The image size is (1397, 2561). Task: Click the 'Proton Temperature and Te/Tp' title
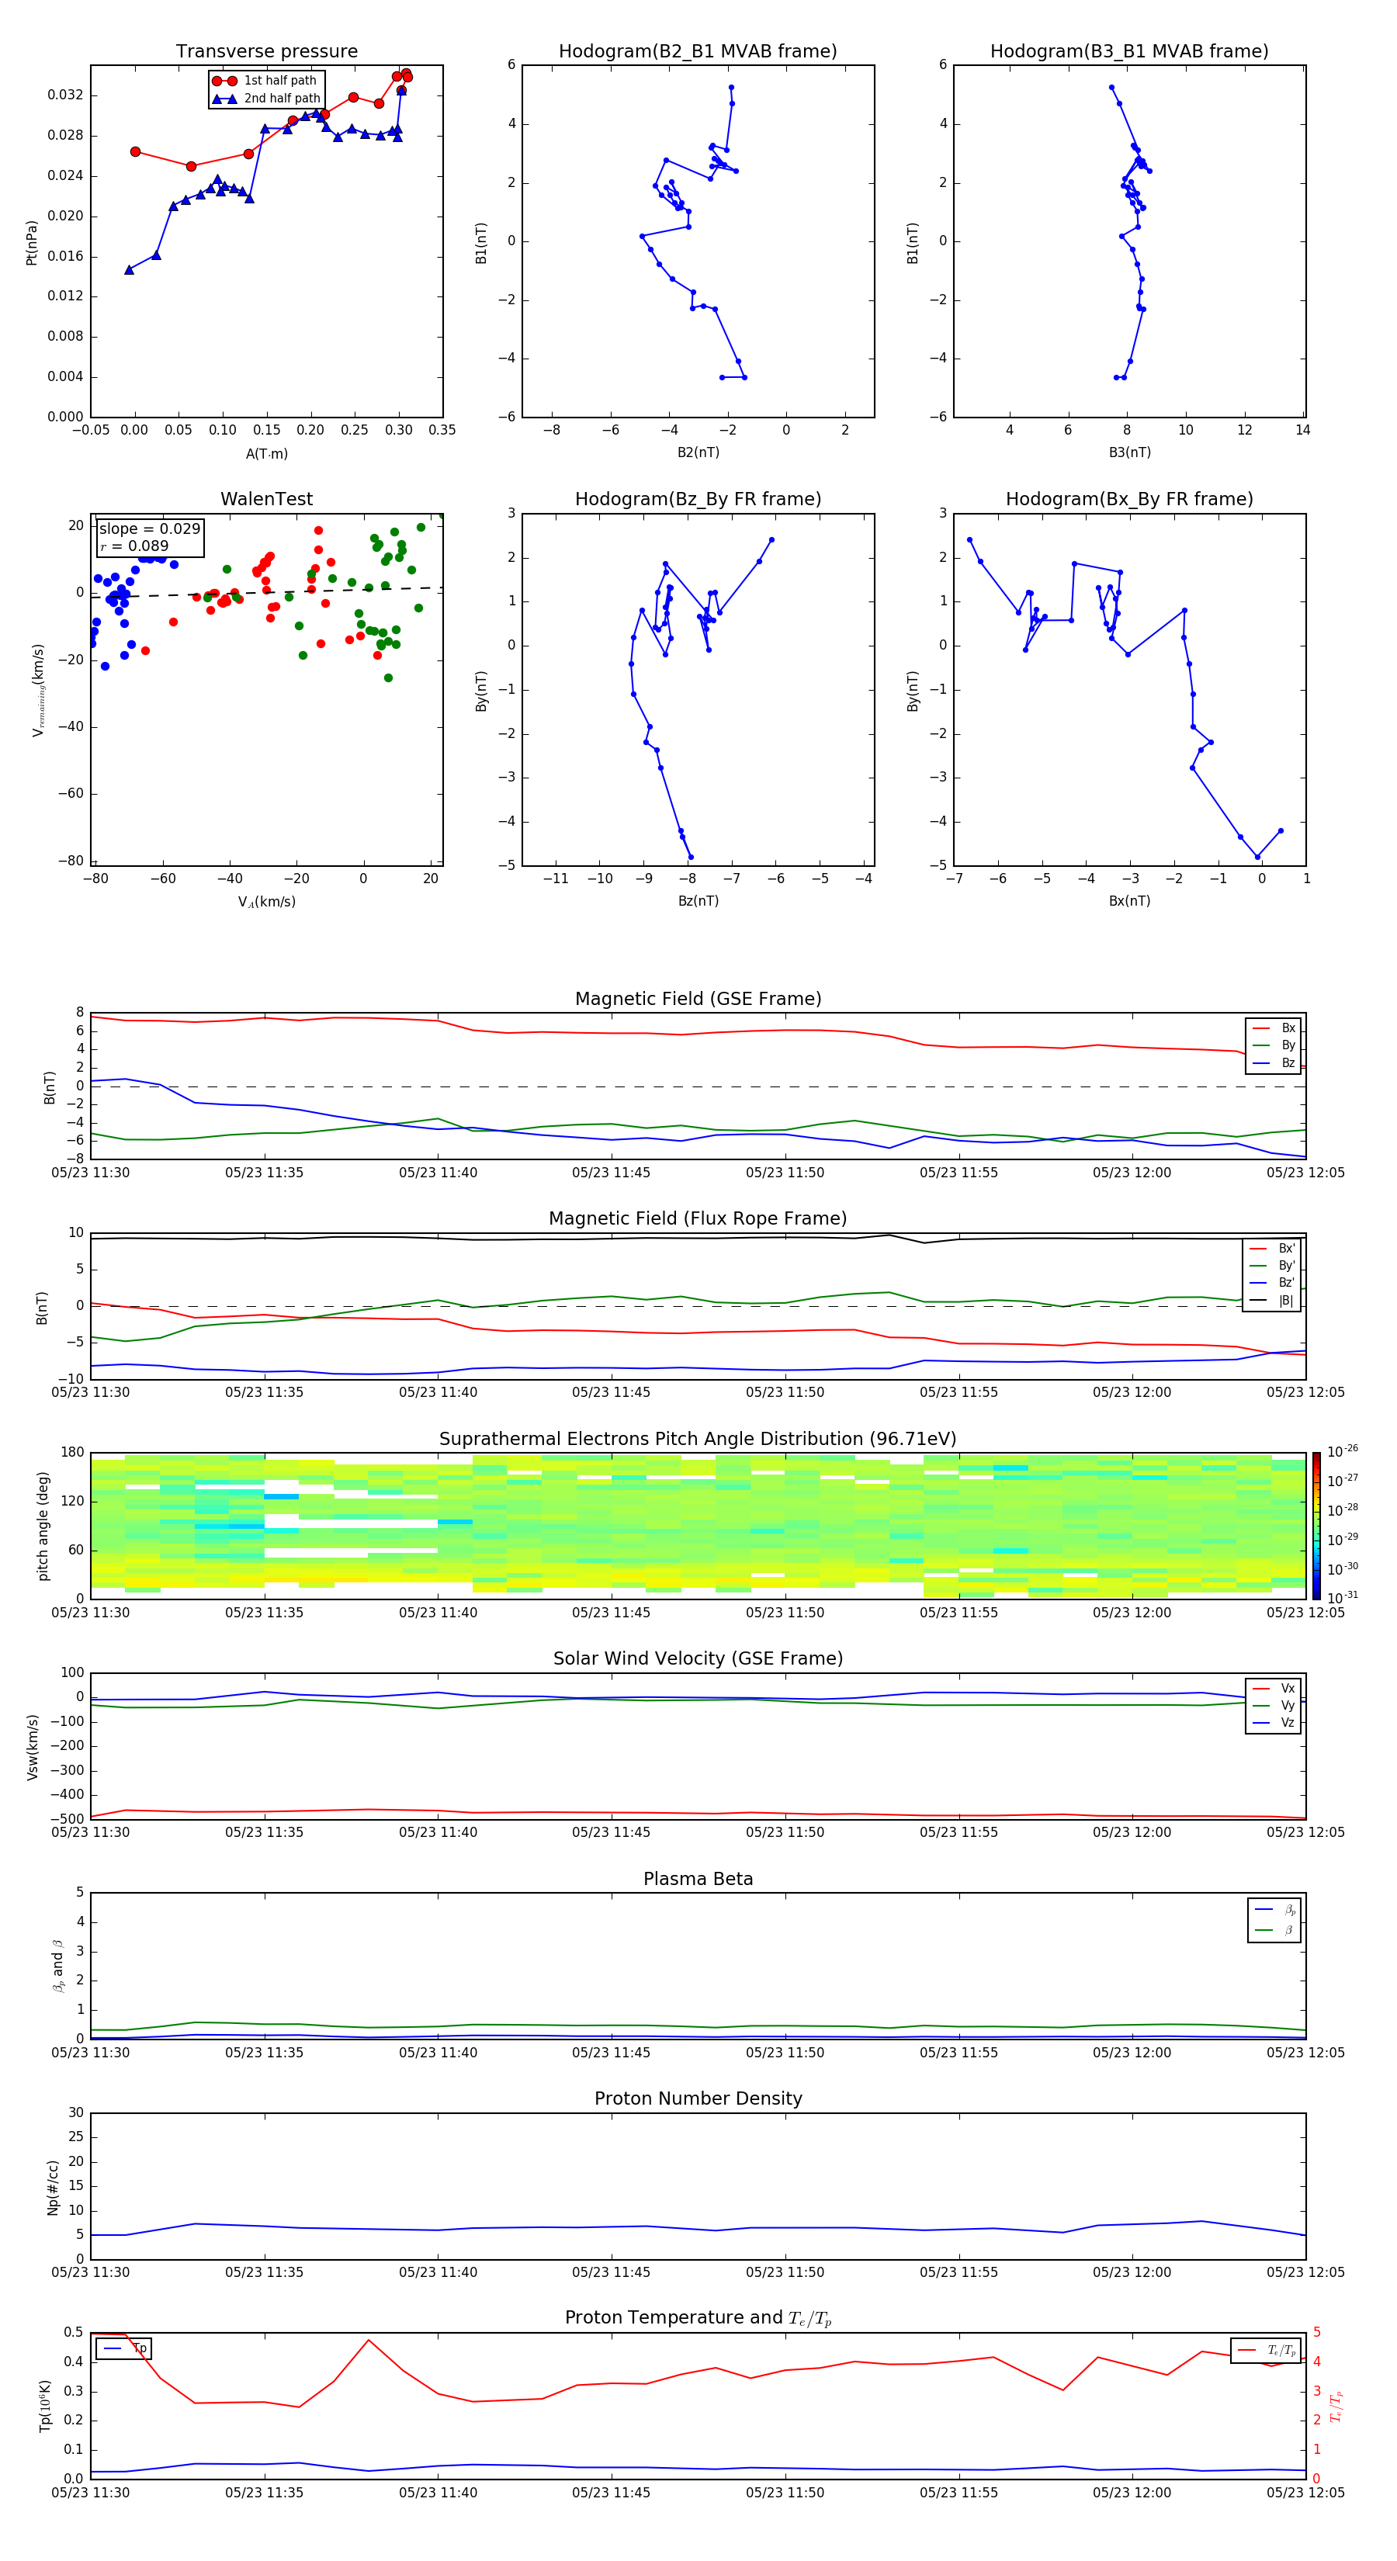(x=698, y=2318)
